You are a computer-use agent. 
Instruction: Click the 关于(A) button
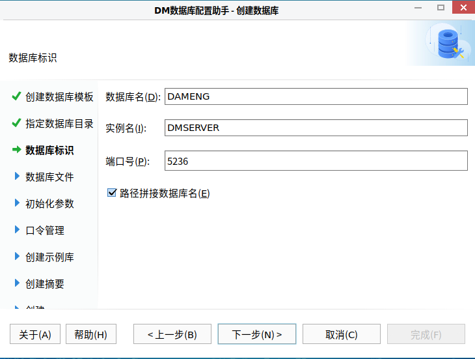pos(35,334)
